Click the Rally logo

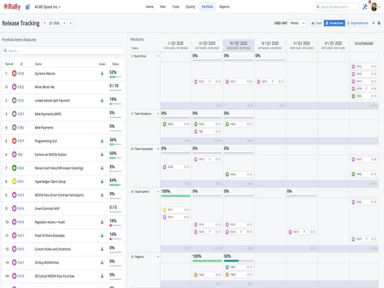[13, 6]
